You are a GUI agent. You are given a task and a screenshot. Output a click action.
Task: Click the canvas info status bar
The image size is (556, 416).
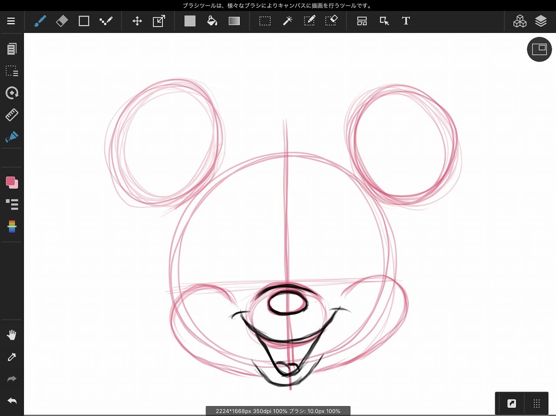tap(278, 411)
